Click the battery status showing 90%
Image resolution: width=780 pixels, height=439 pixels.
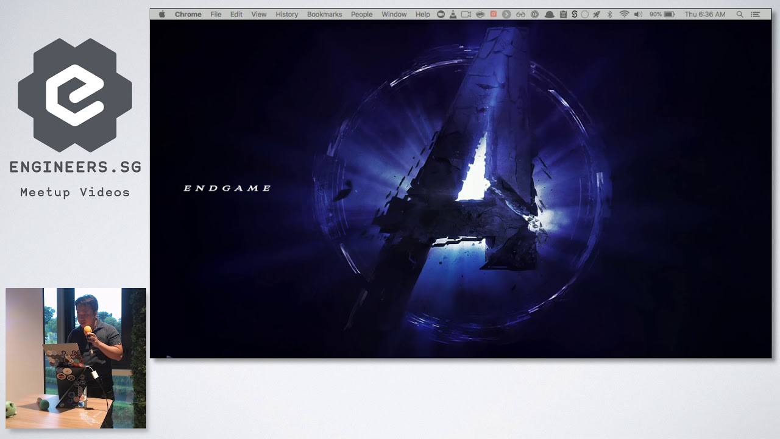click(662, 14)
